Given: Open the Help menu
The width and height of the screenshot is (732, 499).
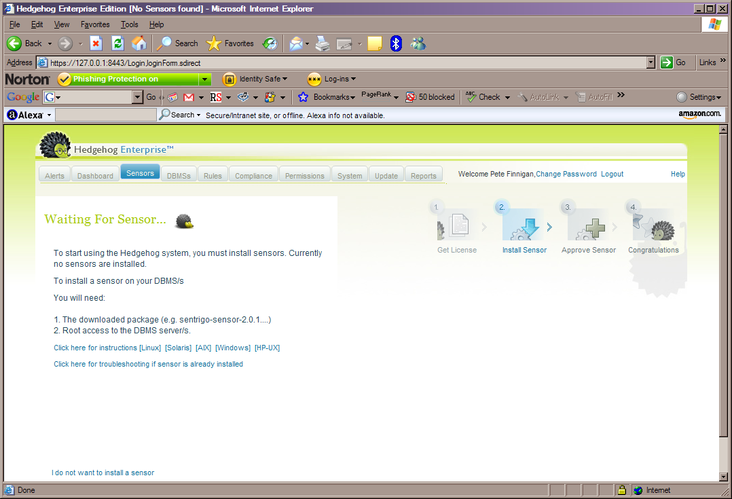Looking at the screenshot, I should [156, 24].
